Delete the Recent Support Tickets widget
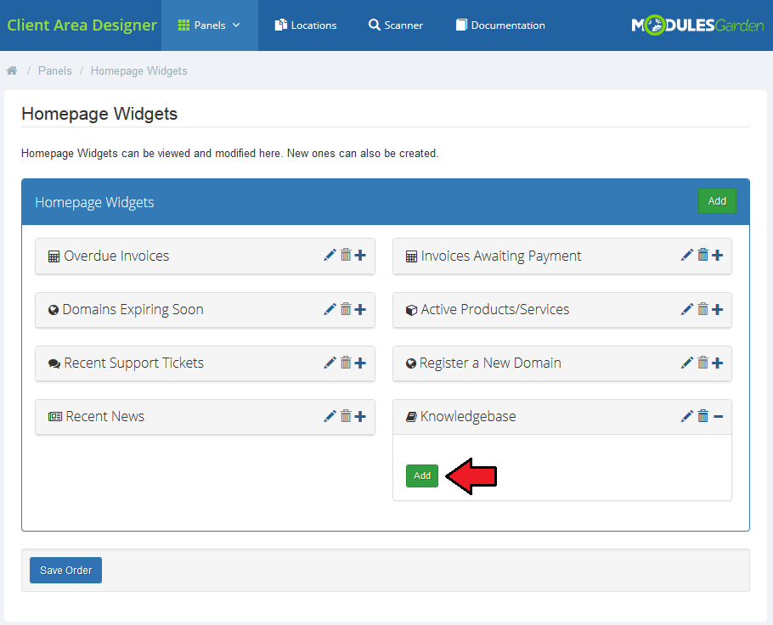Image resolution: width=773 pixels, height=625 pixels. [x=346, y=363]
